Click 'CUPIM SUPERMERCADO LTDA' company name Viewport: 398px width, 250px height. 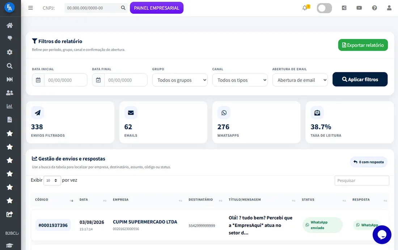tap(145, 222)
